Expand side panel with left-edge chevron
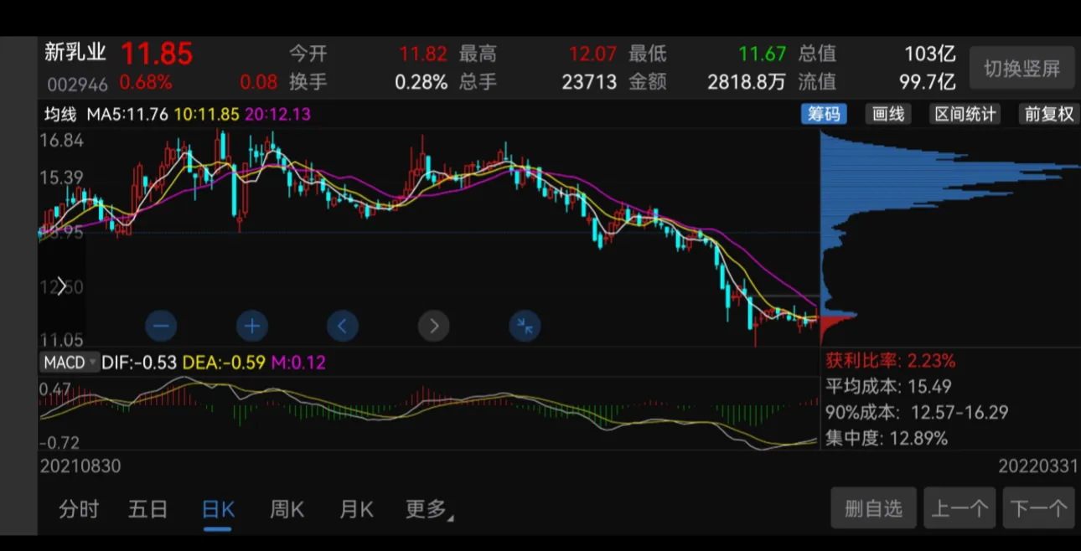Viewport: 1081px width, 551px height. pyautogui.click(x=60, y=286)
